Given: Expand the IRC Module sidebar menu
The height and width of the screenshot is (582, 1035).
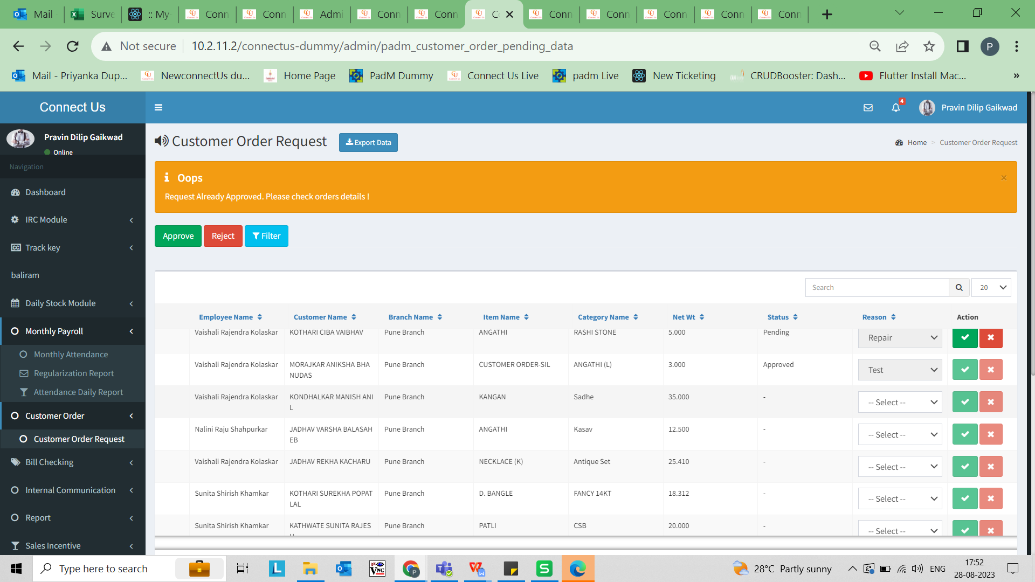Looking at the screenshot, I should [73, 220].
